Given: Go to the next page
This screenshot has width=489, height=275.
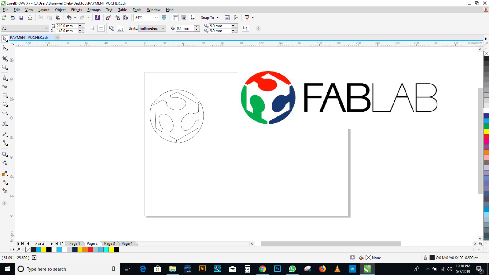Looking at the screenshot, I should point(51,244).
